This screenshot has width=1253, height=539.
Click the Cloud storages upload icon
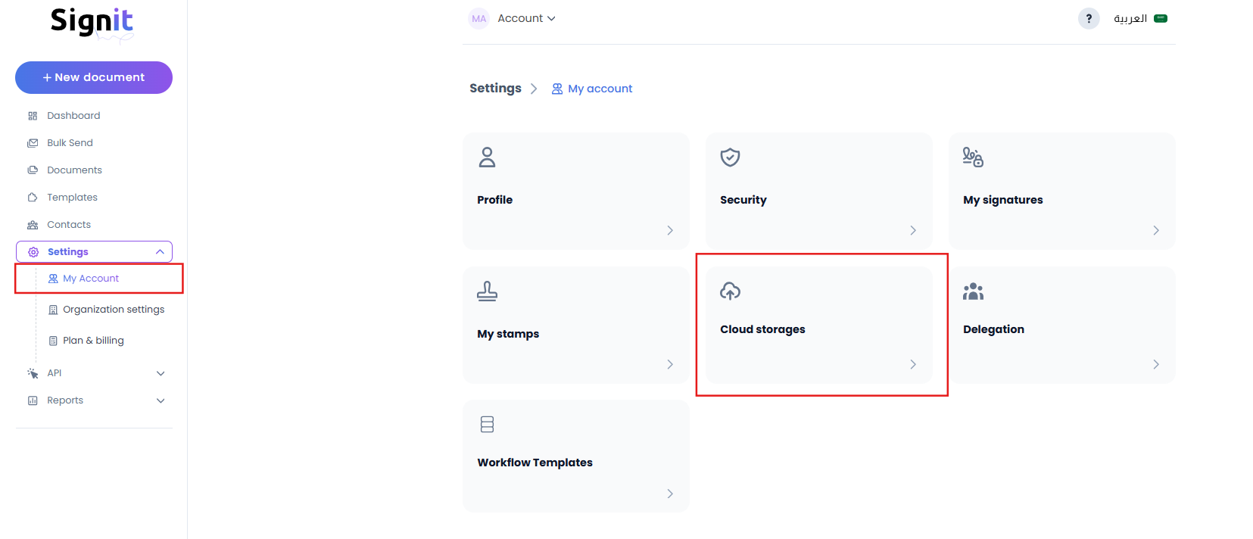point(730,291)
